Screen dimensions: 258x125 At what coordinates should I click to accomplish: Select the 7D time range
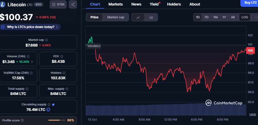pos(207,17)
